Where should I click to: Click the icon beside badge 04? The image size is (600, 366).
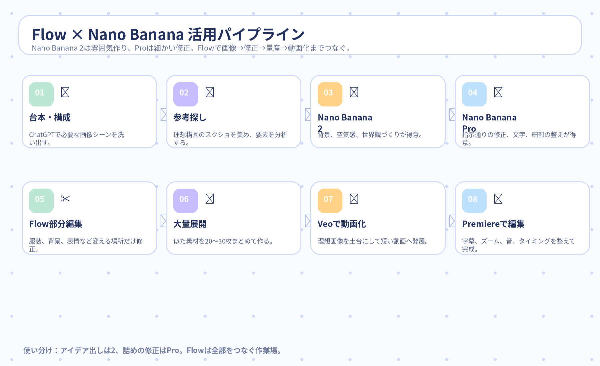[498, 92]
